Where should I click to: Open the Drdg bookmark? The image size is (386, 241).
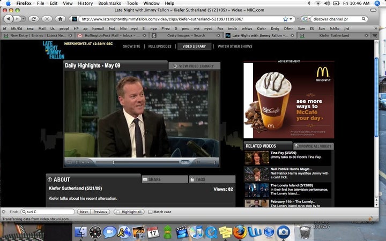pos(274,28)
